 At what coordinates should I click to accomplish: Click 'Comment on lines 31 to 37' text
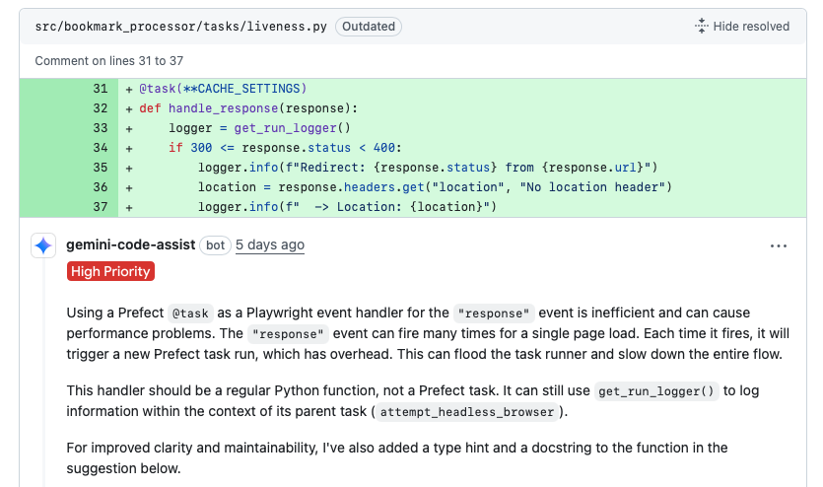point(109,61)
